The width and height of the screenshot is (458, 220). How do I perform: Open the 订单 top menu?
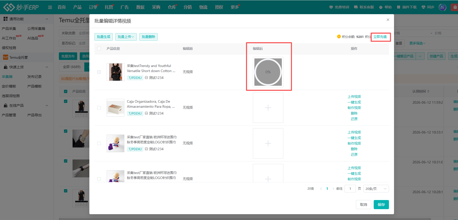(93, 7)
